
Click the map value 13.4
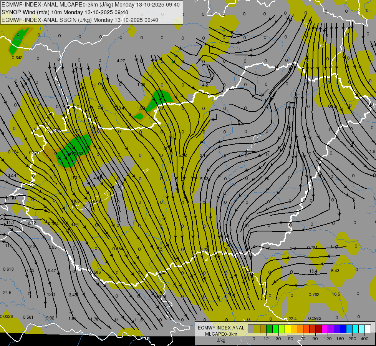click(x=120, y=108)
